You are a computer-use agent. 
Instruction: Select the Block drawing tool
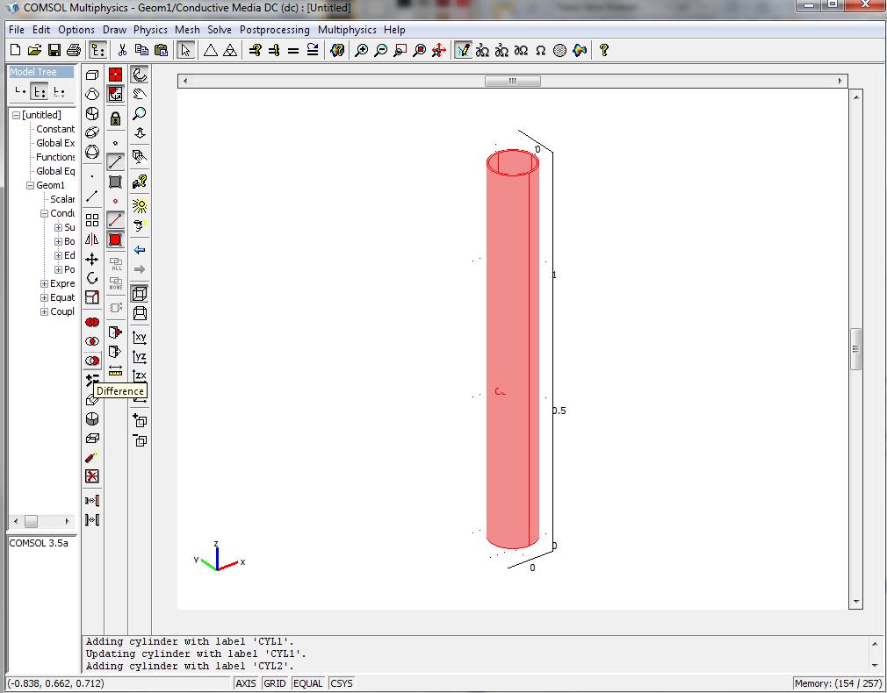[x=92, y=75]
